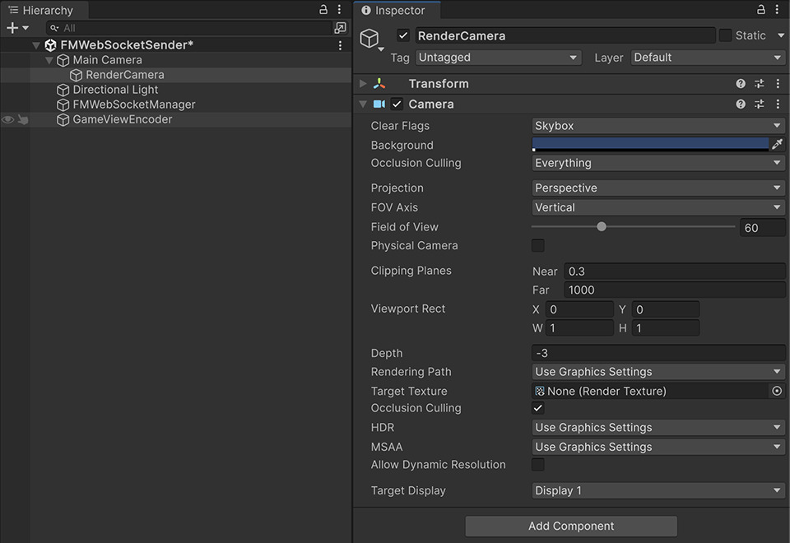Open the Clear Flags dropdown

(658, 124)
